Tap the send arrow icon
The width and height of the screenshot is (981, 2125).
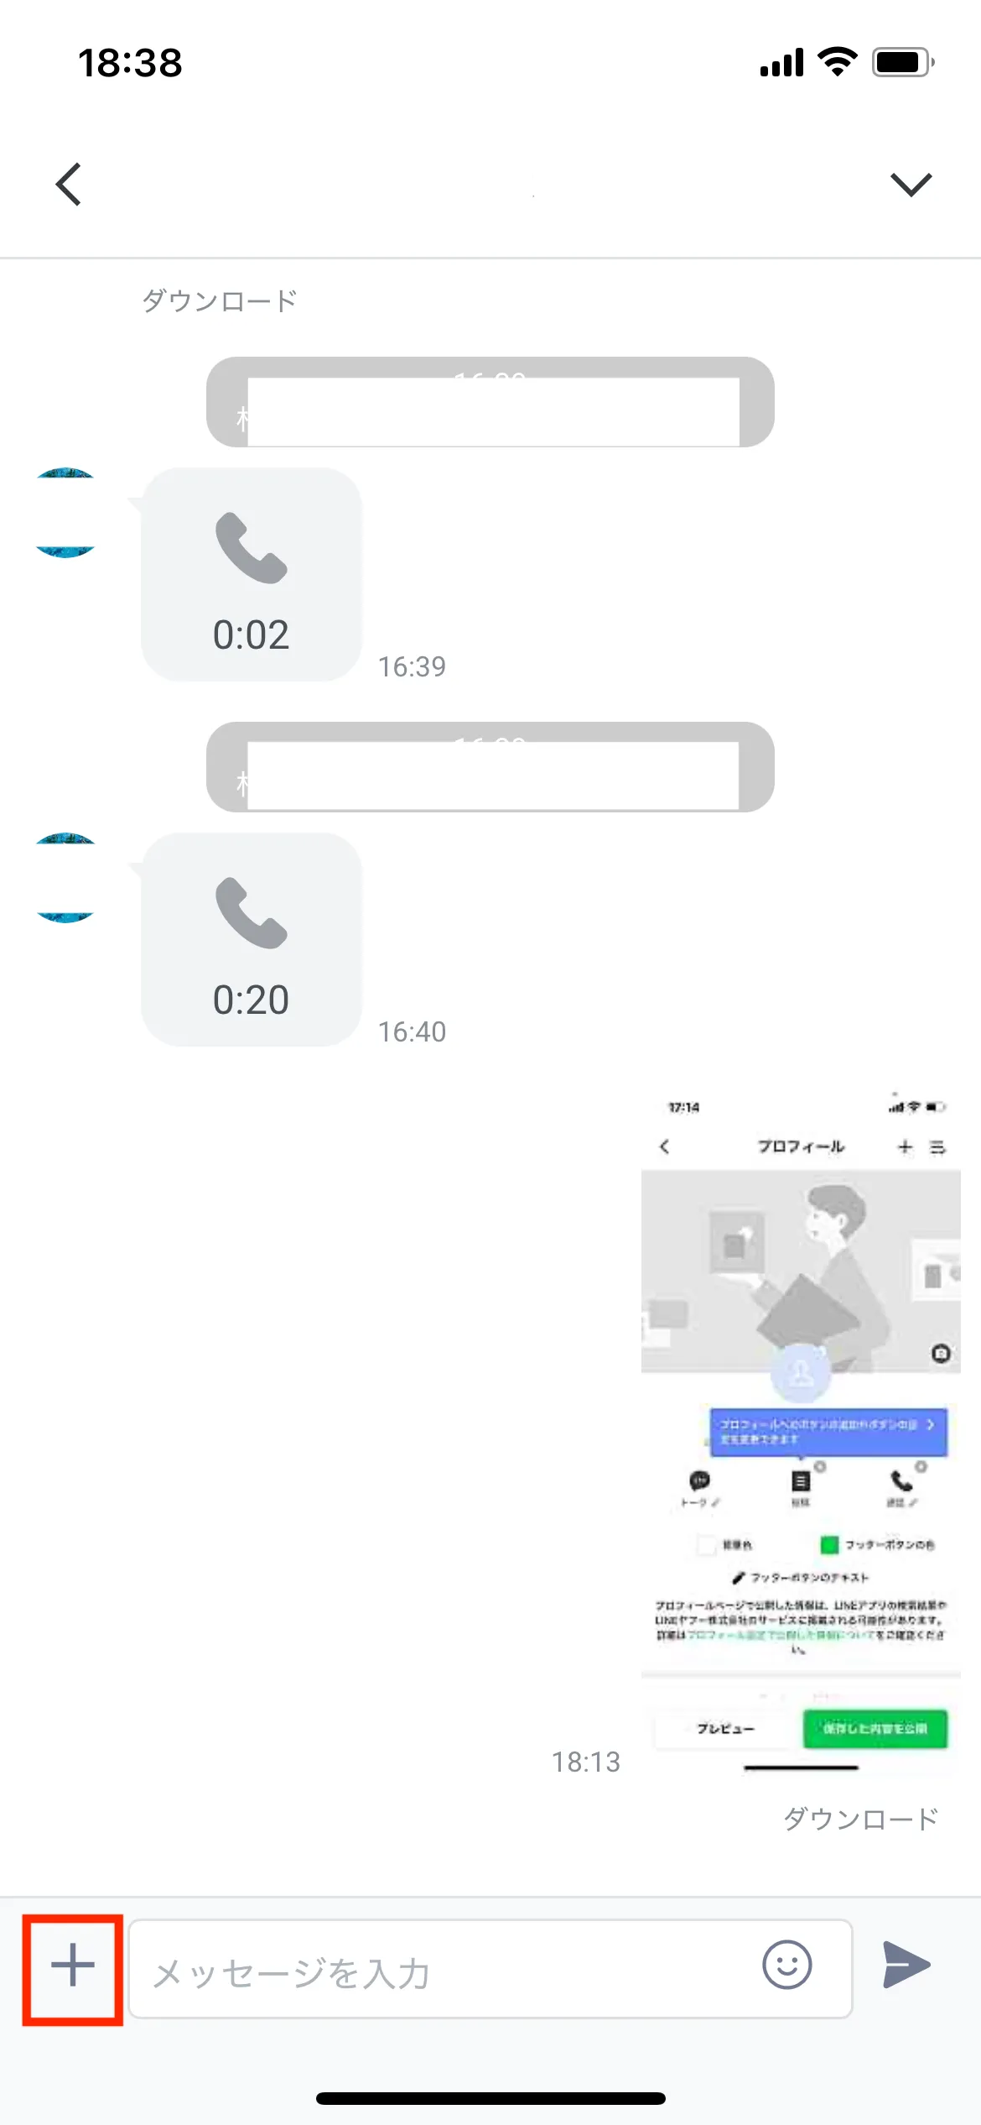coord(906,1965)
